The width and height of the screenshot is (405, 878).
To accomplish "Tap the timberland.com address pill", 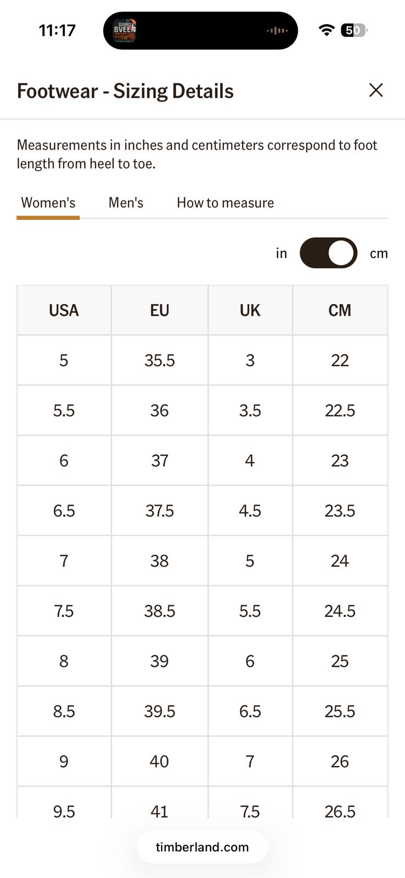I will (202, 847).
